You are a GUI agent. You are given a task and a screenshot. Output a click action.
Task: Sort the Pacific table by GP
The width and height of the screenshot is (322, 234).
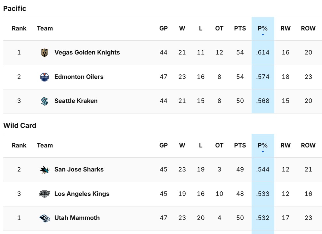click(x=164, y=28)
